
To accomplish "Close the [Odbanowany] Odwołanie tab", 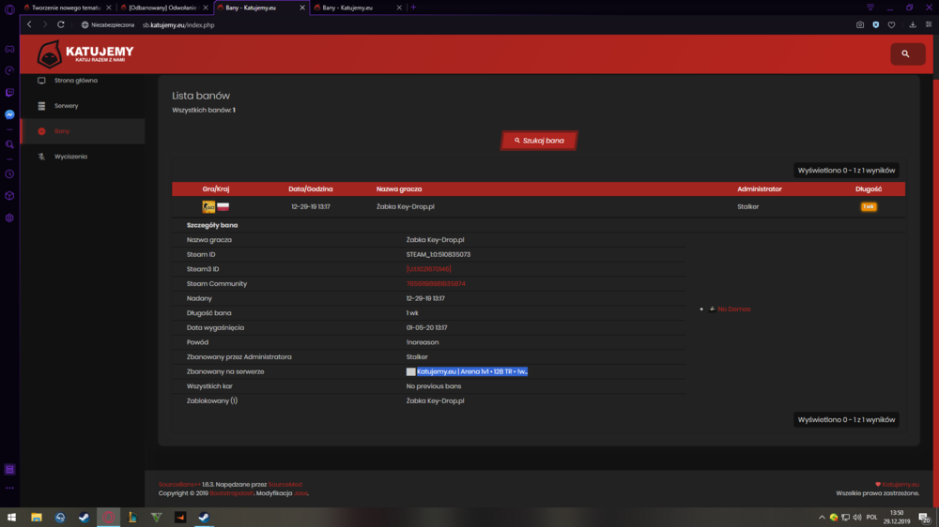I will click(206, 8).
